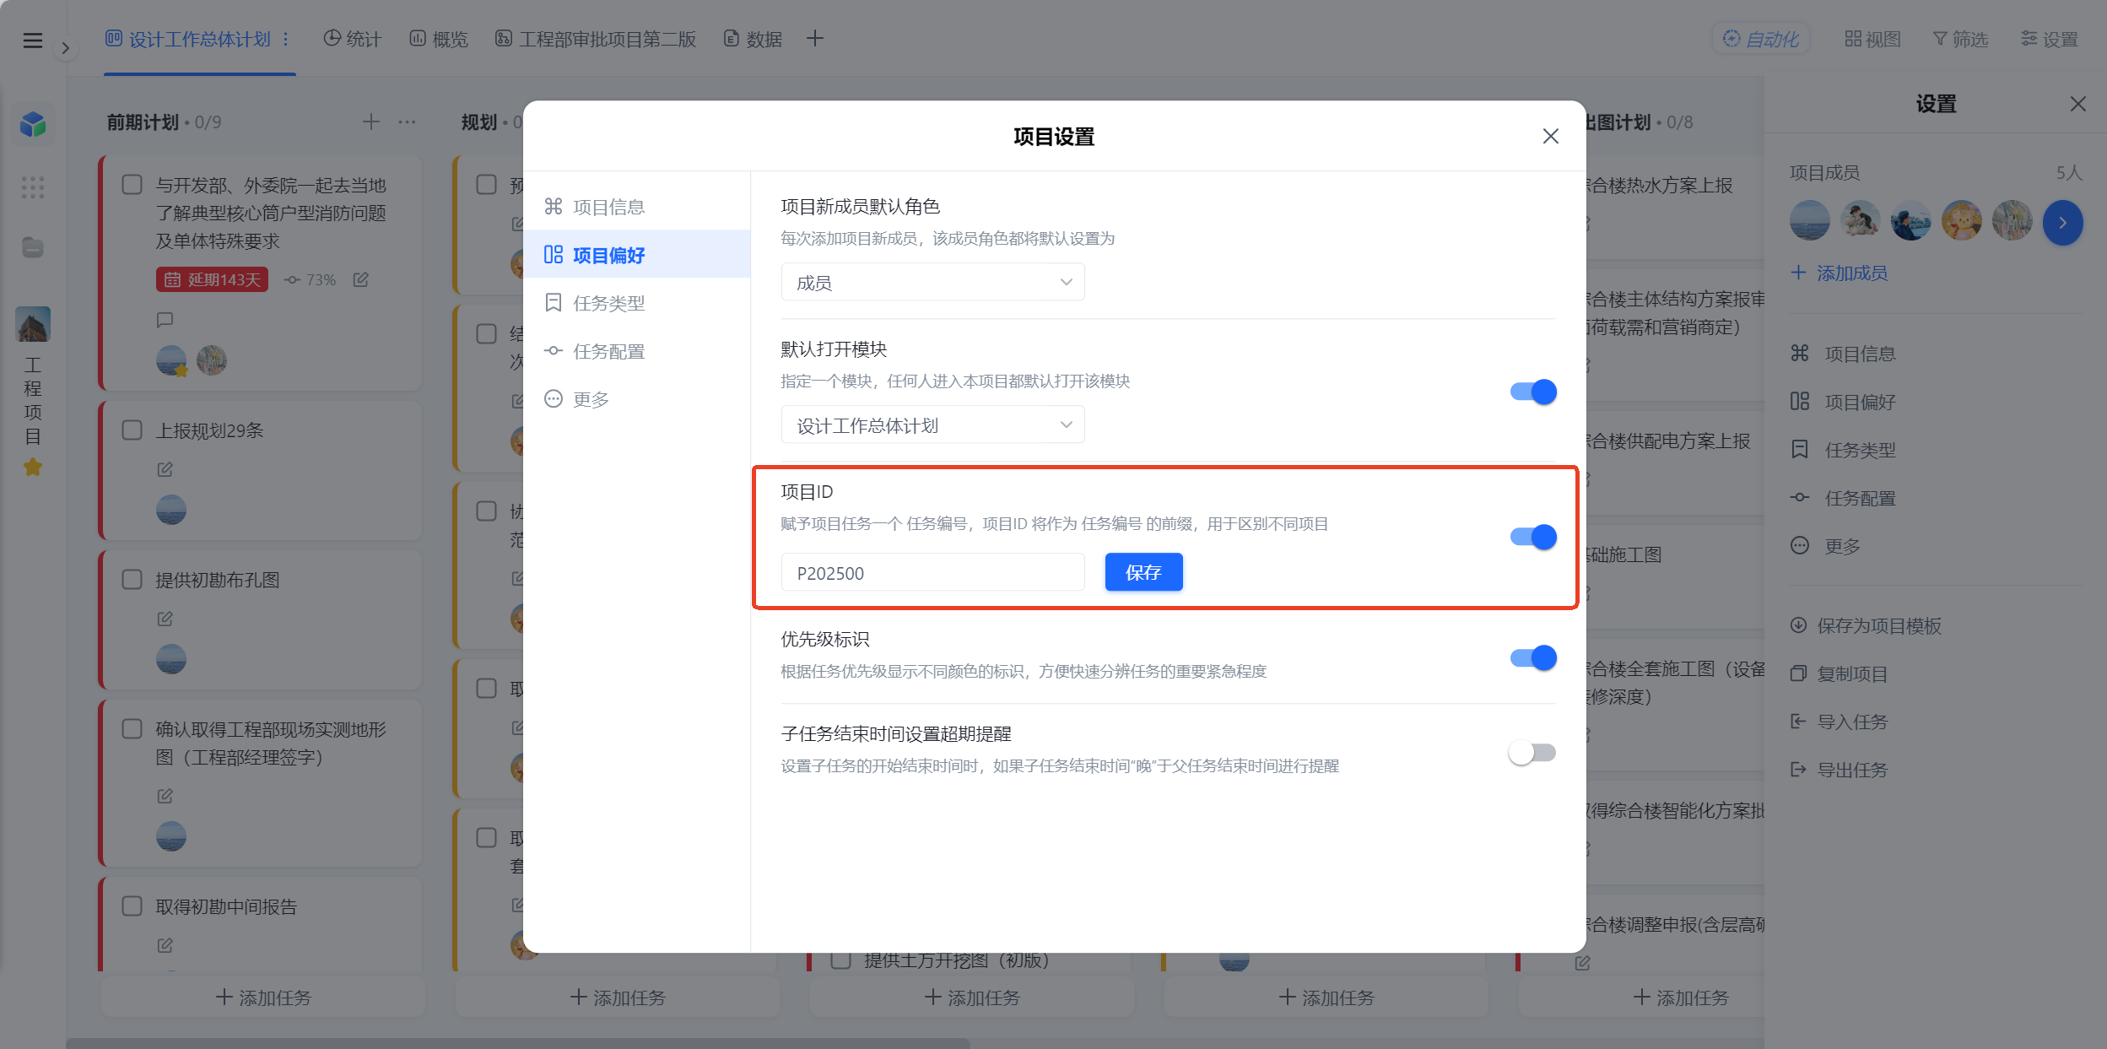The width and height of the screenshot is (2107, 1049).
Task: Check the 提供初勘布孔图 task checkbox
Action: pyautogui.click(x=132, y=580)
